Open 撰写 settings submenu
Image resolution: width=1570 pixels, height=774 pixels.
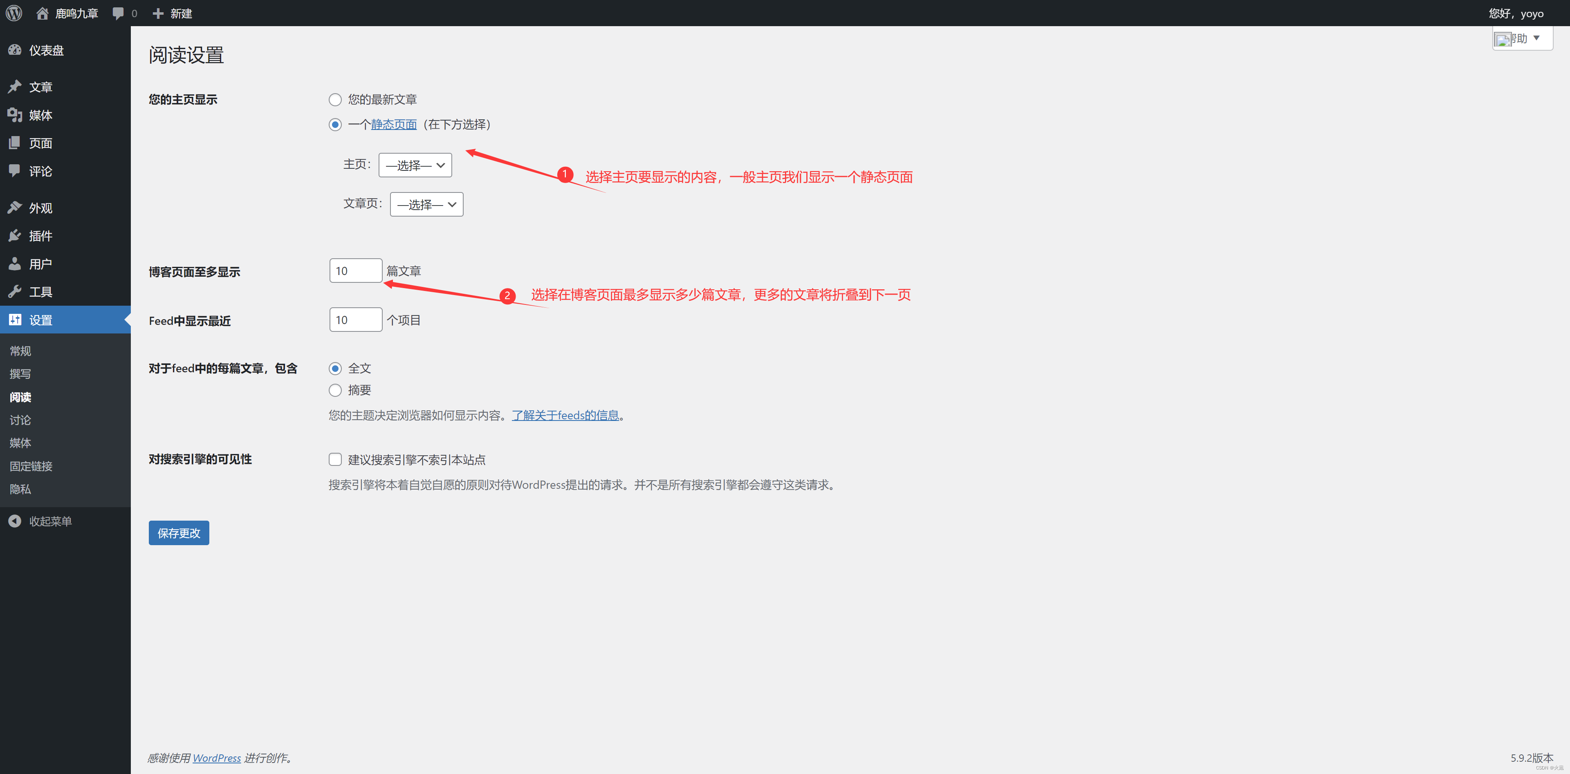[x=20, y=374]
